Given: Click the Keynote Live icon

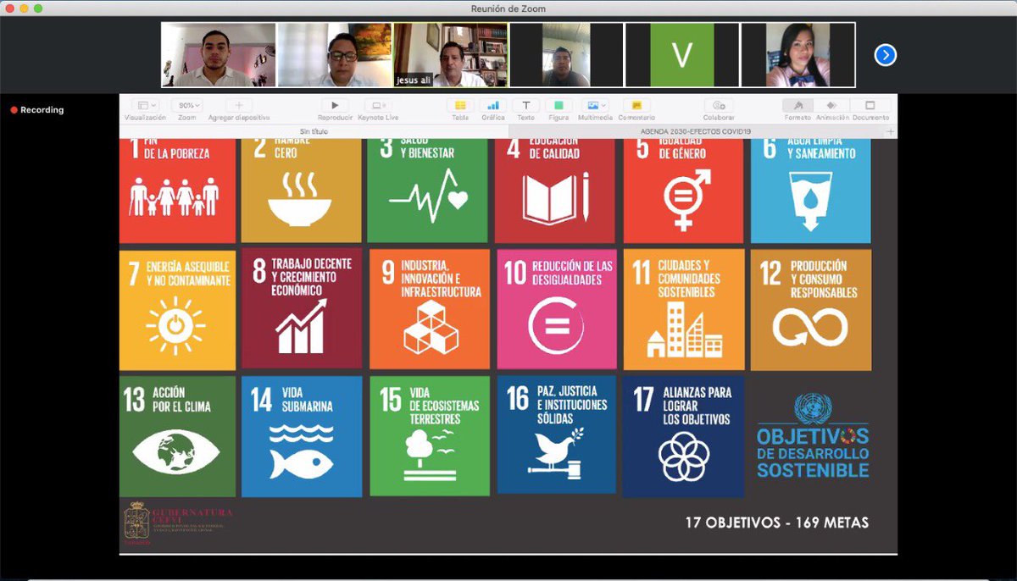Looking at the screenshot, I should click(x=378, y=106).
